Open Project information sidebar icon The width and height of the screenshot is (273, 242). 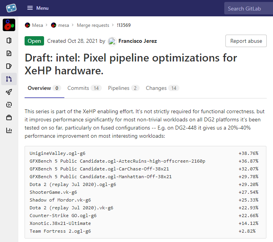coord(9,40)
